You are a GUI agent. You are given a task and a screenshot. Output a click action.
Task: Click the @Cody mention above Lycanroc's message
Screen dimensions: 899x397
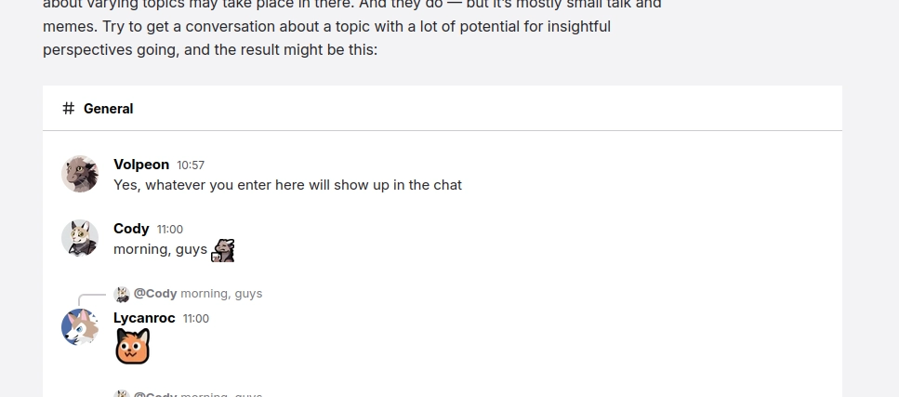(155, 294)
